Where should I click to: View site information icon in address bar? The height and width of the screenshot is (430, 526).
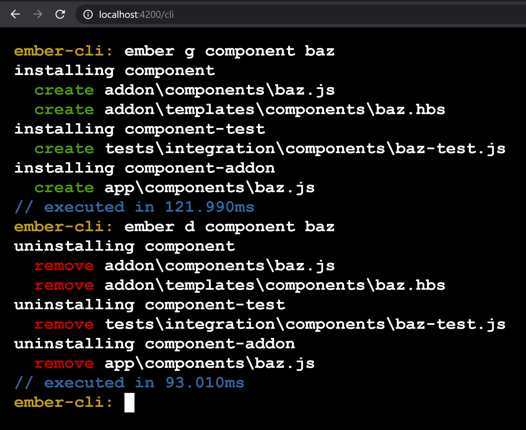tap(88, 14)
